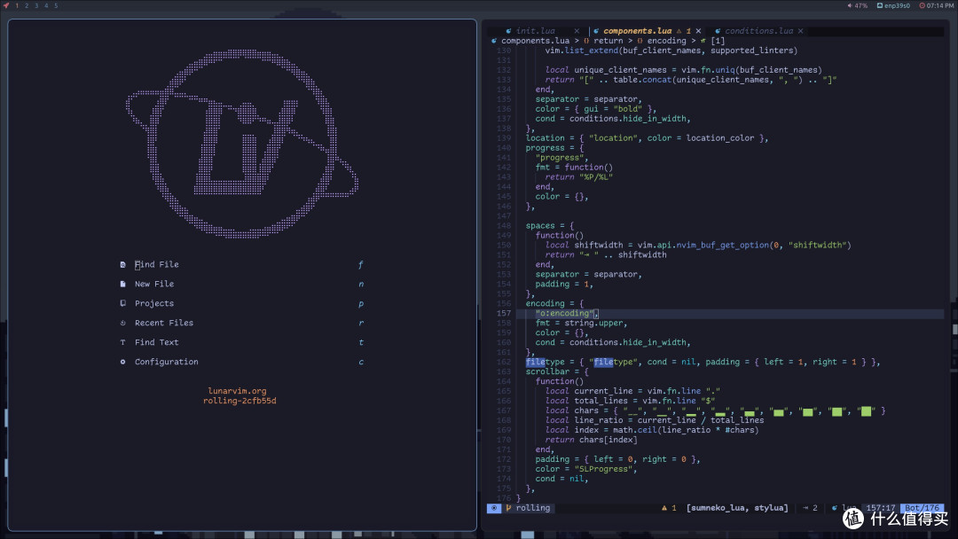958x539 pixels.
Task: Click the shiftwidth indicator in statusline
Action: [x=810, y=508]
